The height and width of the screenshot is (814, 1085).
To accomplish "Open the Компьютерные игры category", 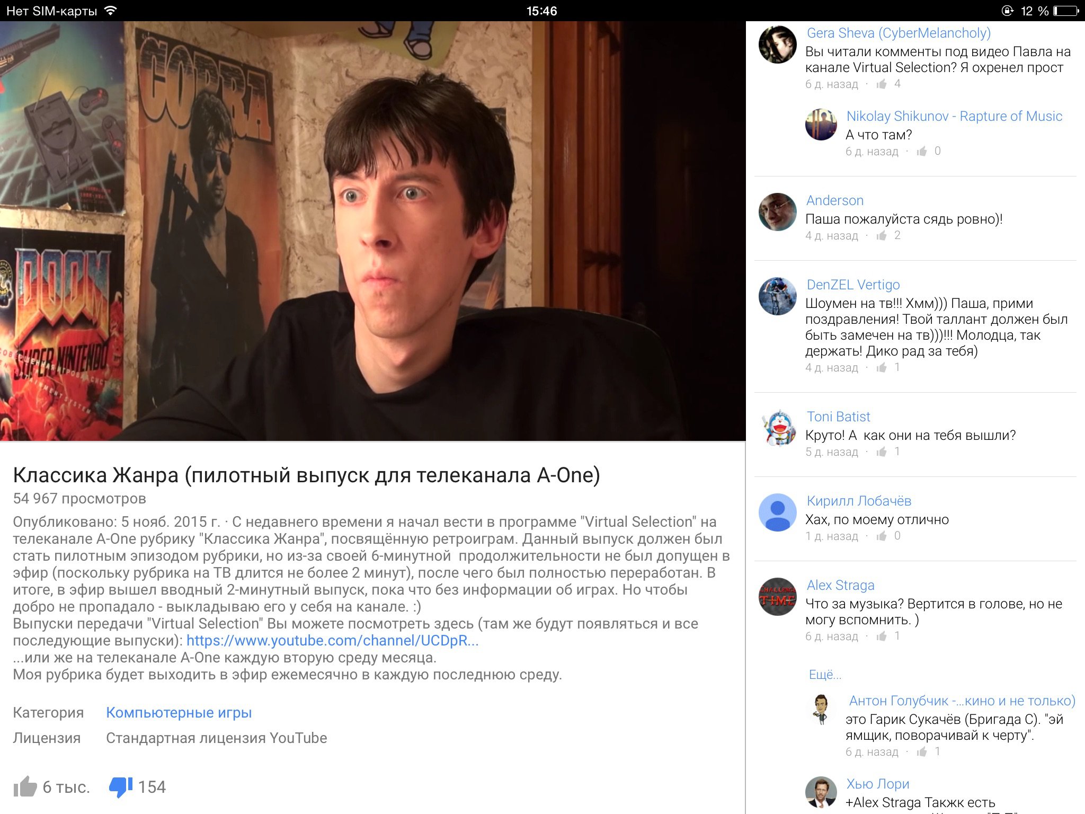I will coord(179,712).
